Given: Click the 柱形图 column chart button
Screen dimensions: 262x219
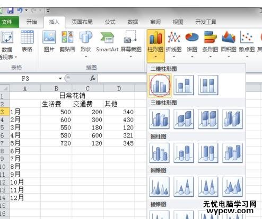Looking at the screenshot, I should tap(155, 45).
